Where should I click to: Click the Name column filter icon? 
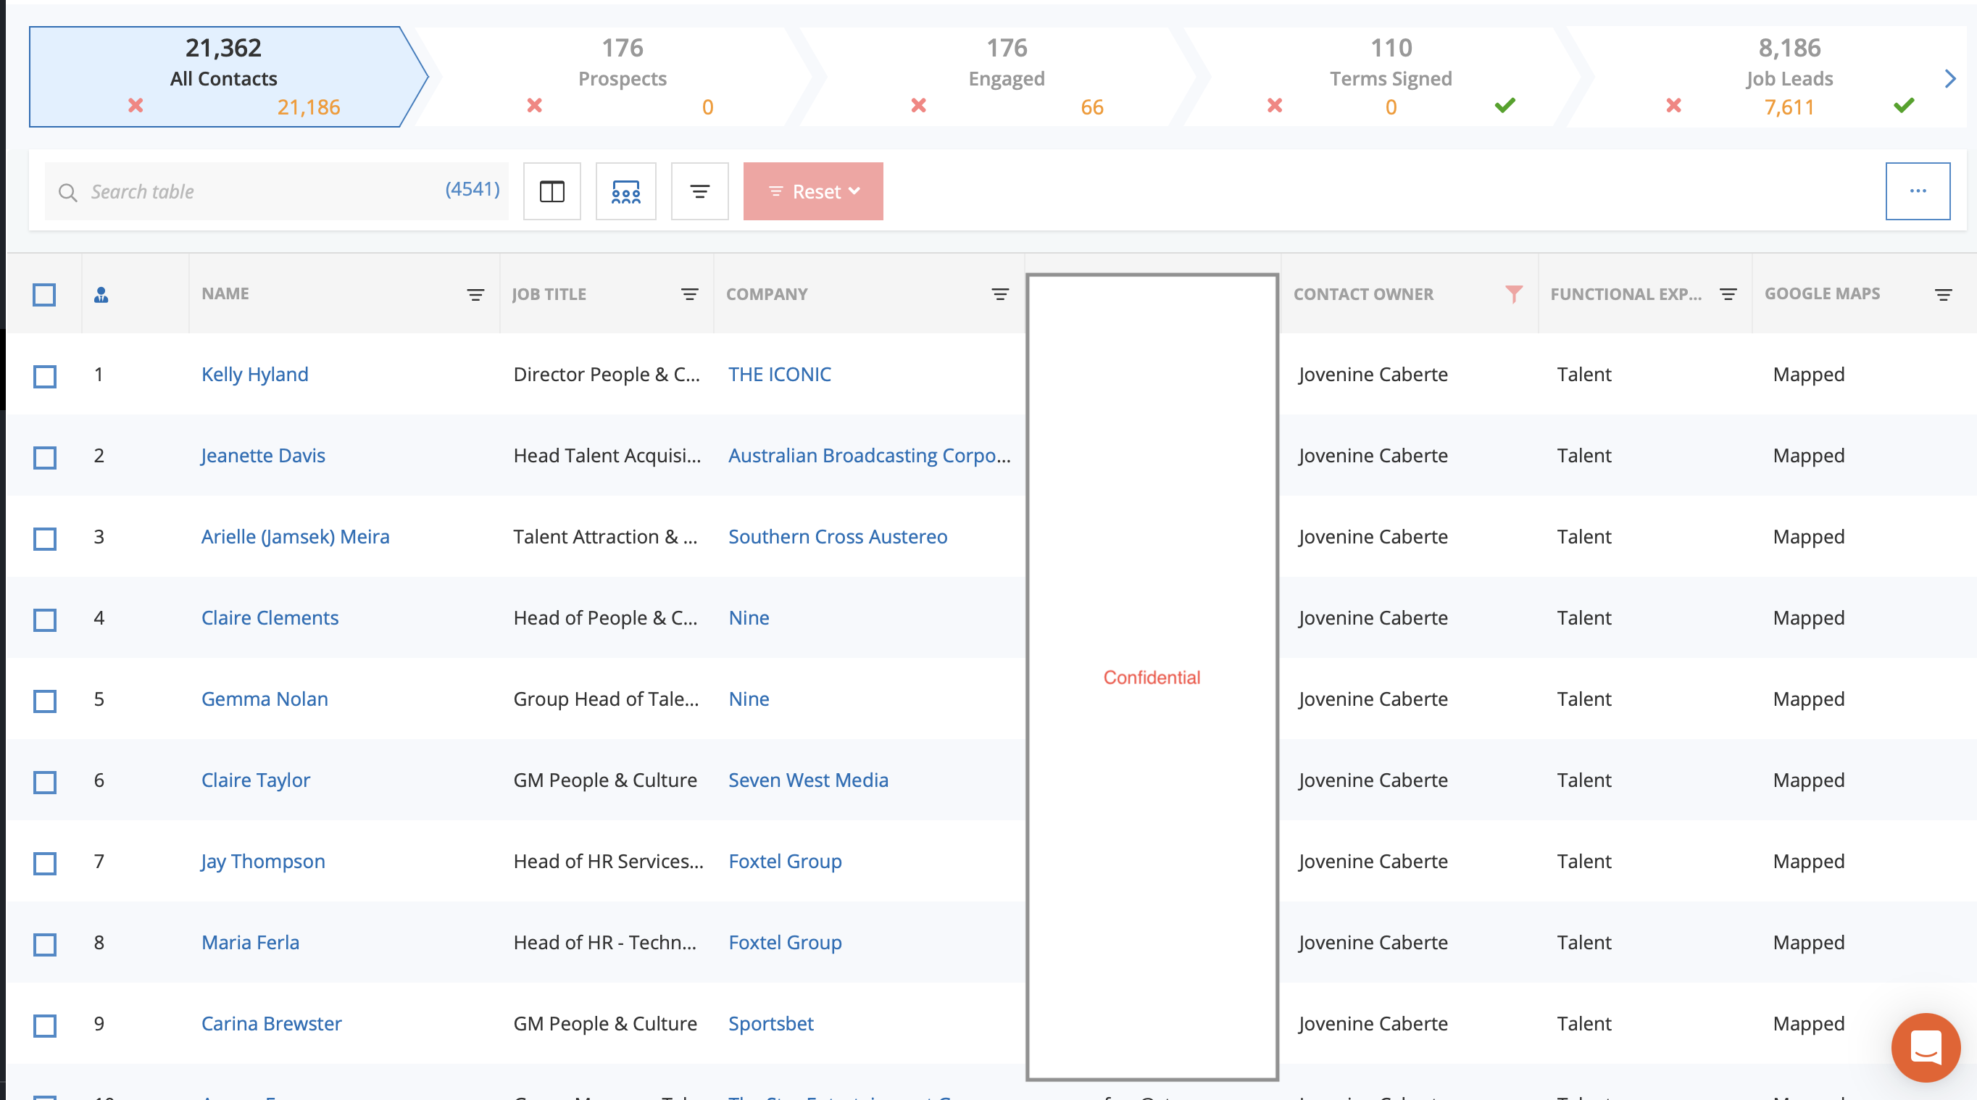[475, 295]
